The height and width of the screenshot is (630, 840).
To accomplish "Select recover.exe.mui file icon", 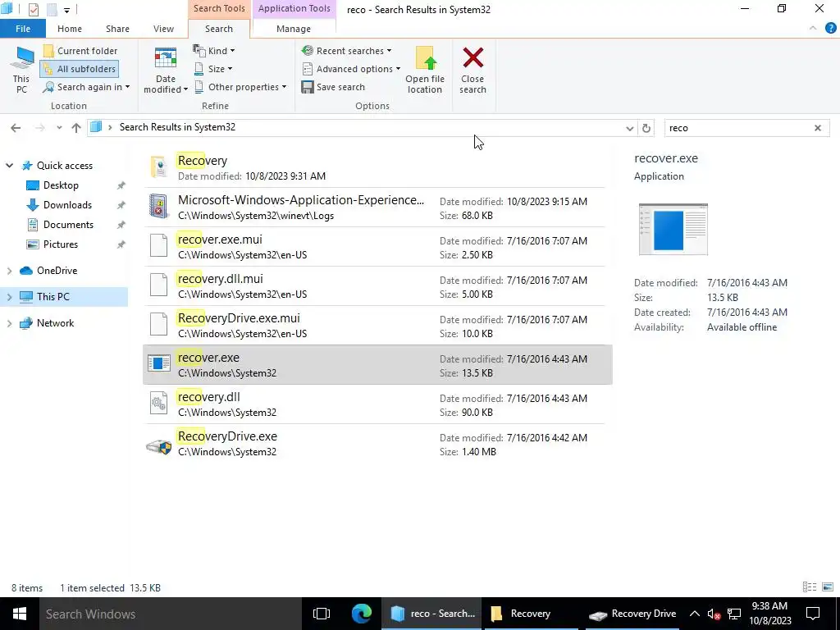I will pos(158,245).
